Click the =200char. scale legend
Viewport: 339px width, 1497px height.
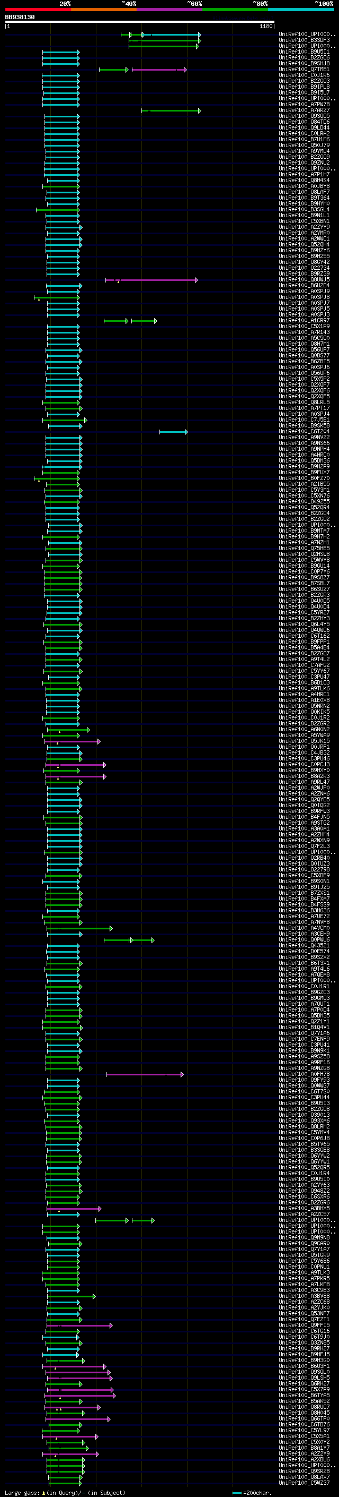[x=252, y=1493]
